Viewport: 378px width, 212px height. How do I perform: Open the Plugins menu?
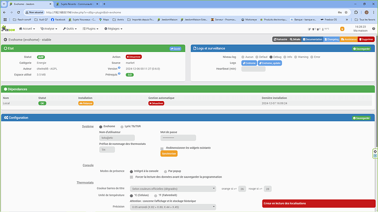pyautogui.click(x=90, y=28)
